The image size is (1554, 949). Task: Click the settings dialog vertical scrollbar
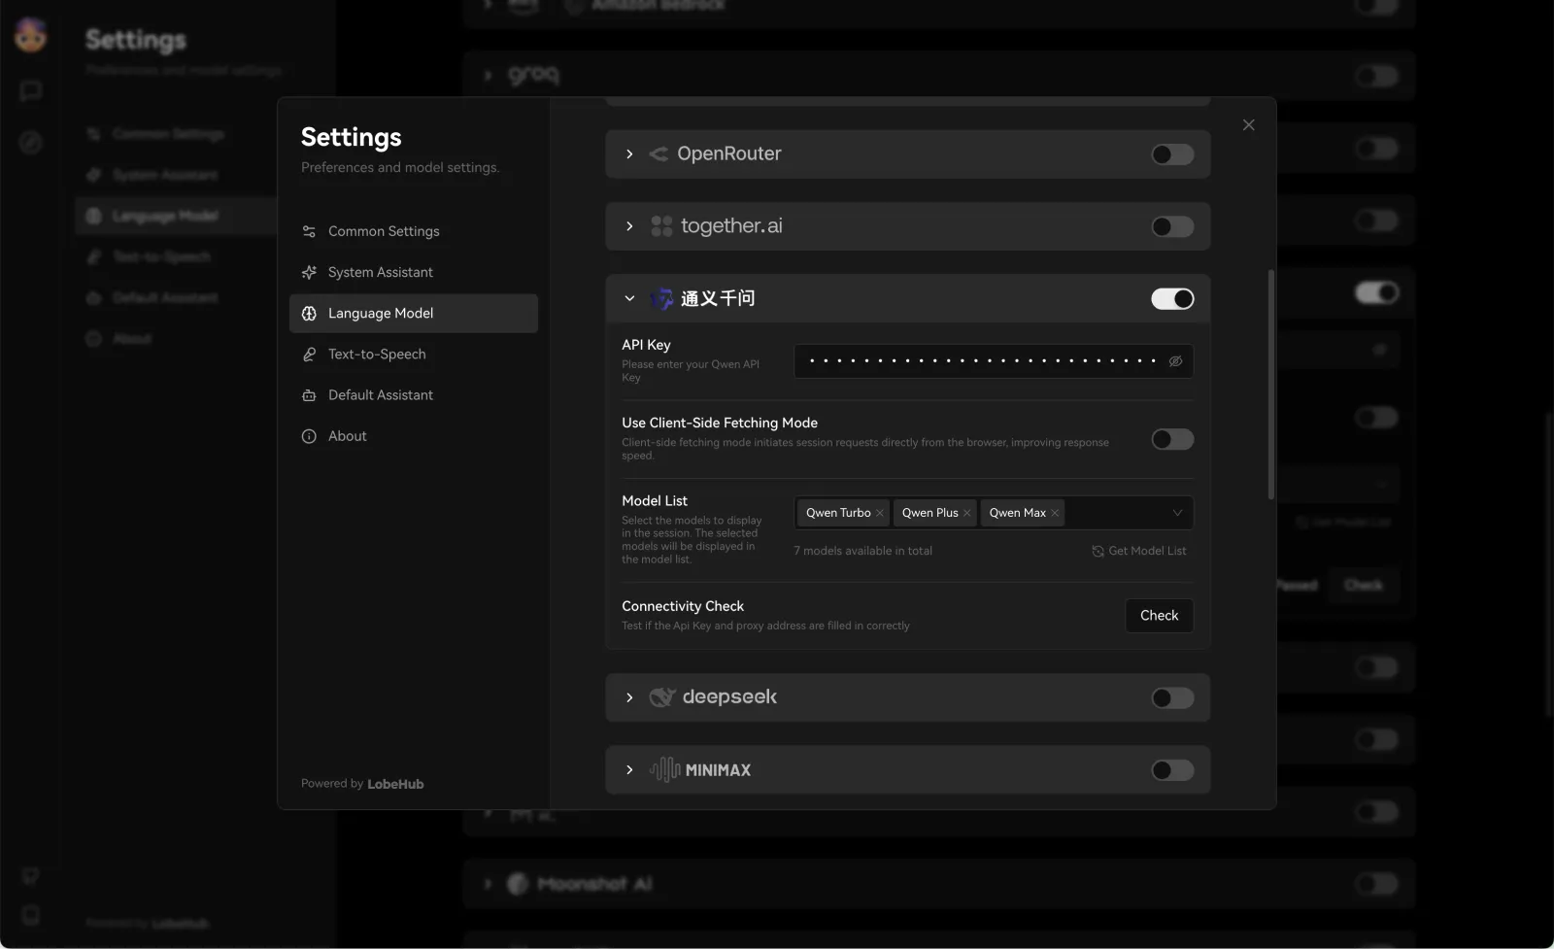[x=1270, y=385]
